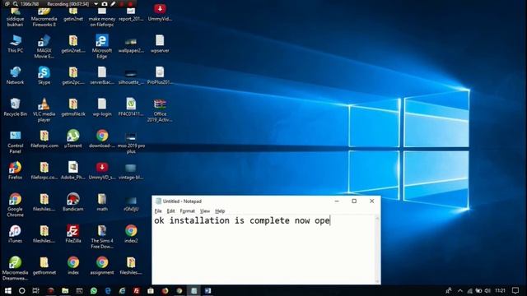Viewport: 527px width, 296px height.
Task: Open Internet Explorer from the taskbar
Action: click(x=122, y=290)
